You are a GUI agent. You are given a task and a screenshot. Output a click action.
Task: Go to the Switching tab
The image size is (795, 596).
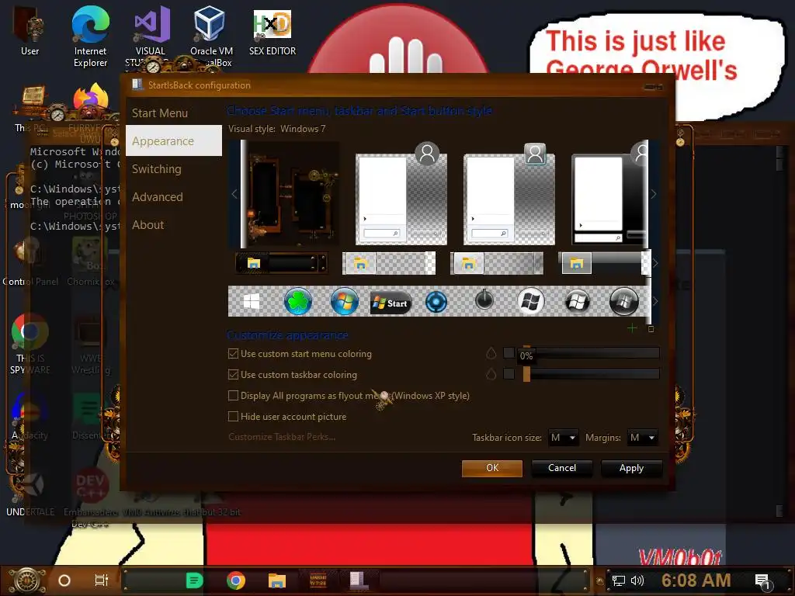coord(173,168)
